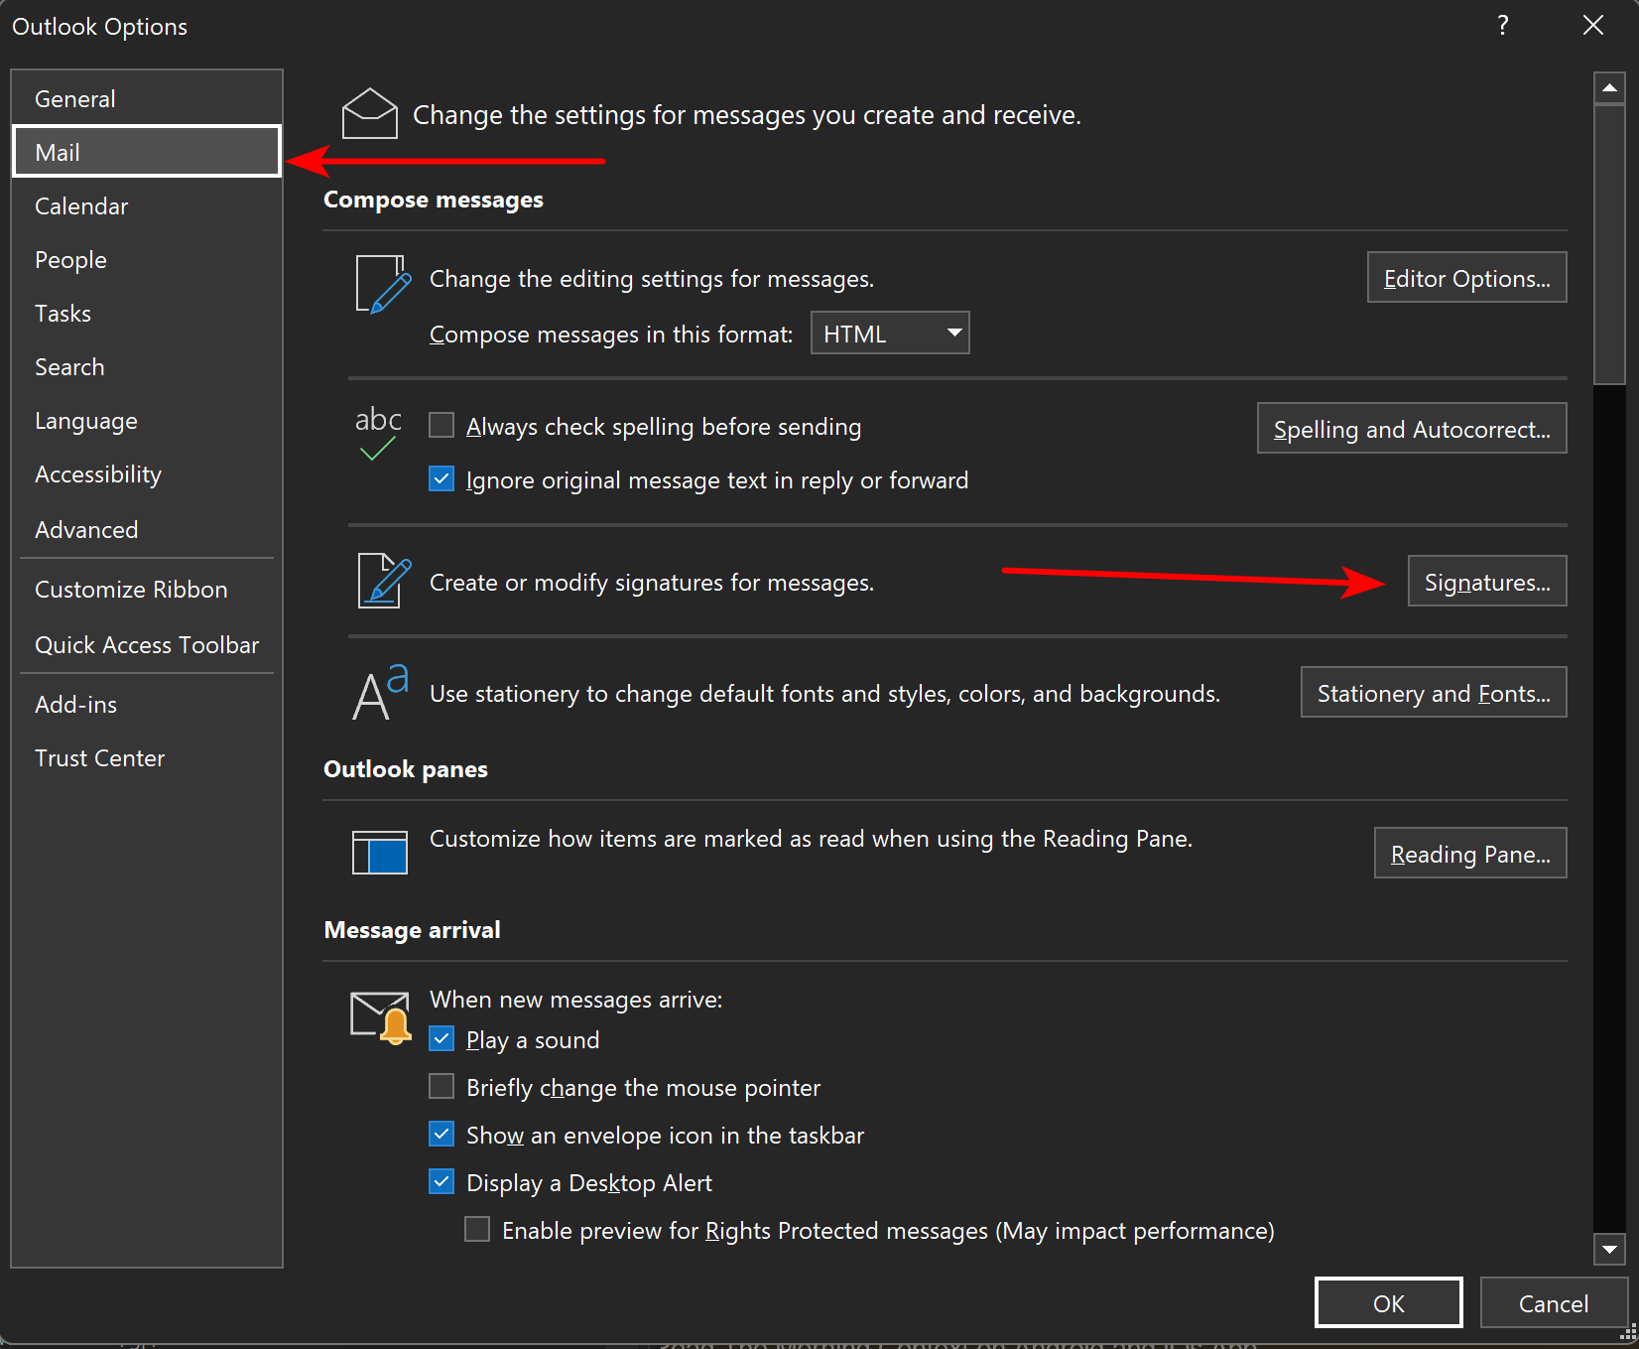Viewport: 1639px width, 1349px height.
Task: Click the stationery fonts Aa icon
Action: (381, 692)
